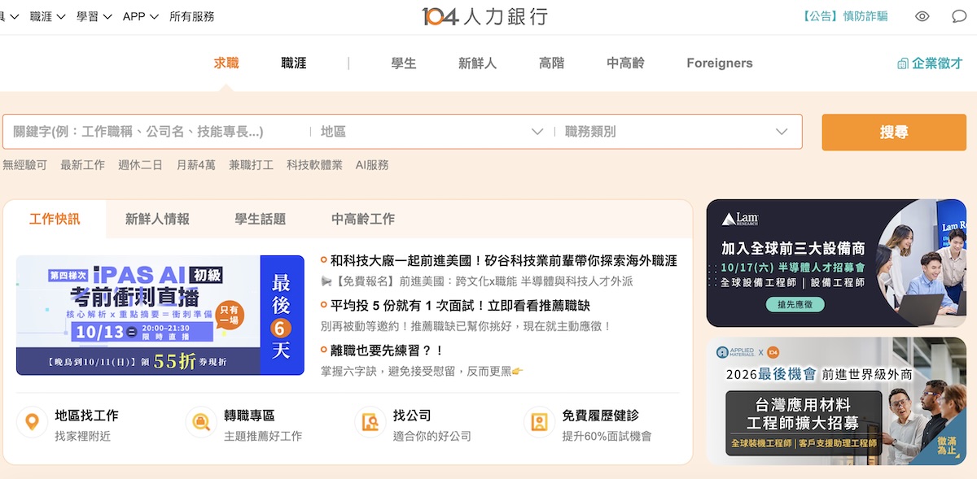Click the 轉職專區 magnifier icon
This screenshot has width=977, height=479.
pyautogui.click(x=201, y=422)
